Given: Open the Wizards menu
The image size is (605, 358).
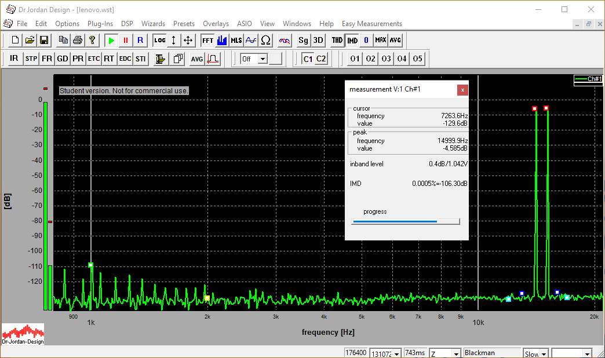Looking at the screenshot, I should [153, 24].
